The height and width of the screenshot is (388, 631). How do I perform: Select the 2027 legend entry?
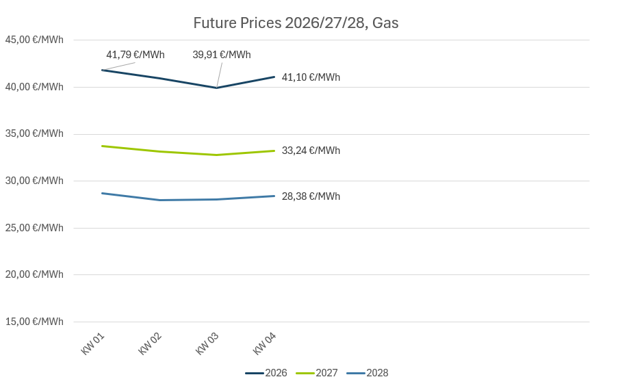tap(326, 373)
